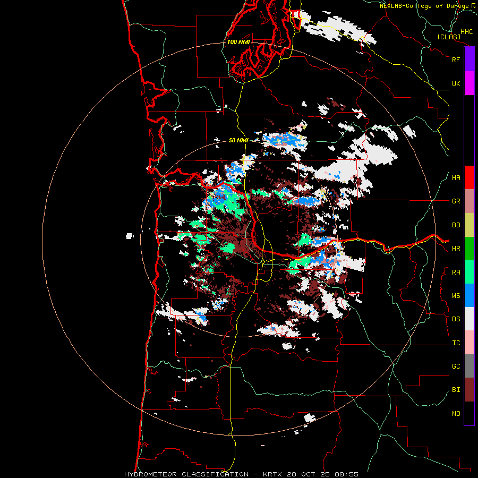Viewport: 478px width, 478px height.
Task: Click the DS white legend swatch
Action: 469,319
